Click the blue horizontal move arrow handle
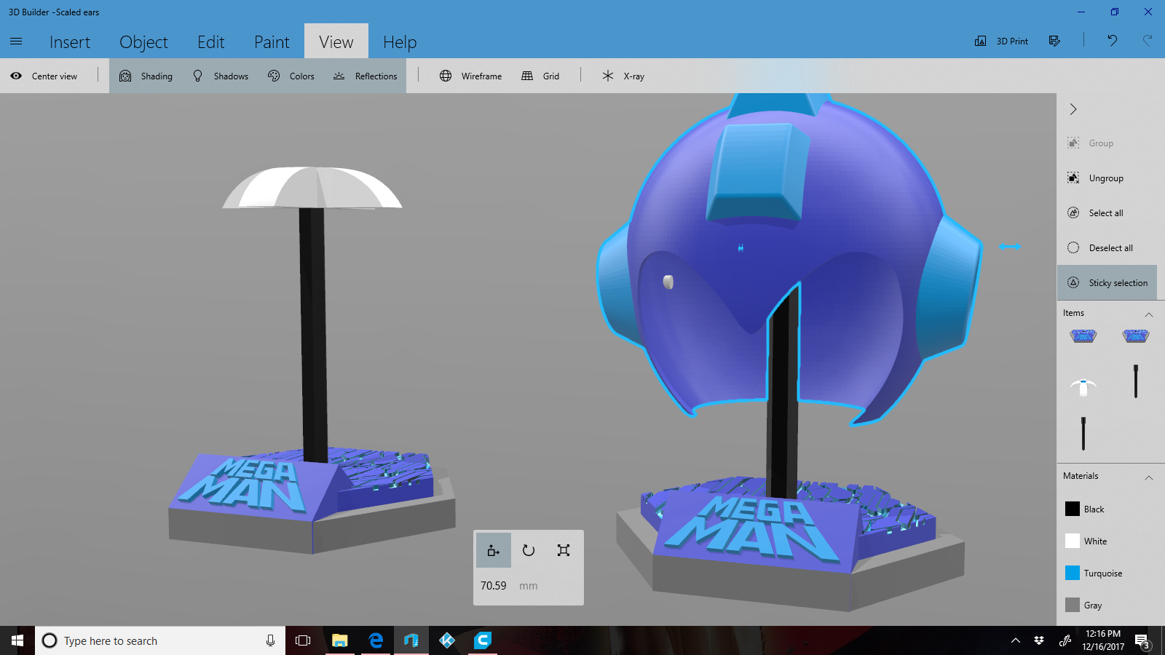This screenshot has width=1165, height=655. [1009, 247]
